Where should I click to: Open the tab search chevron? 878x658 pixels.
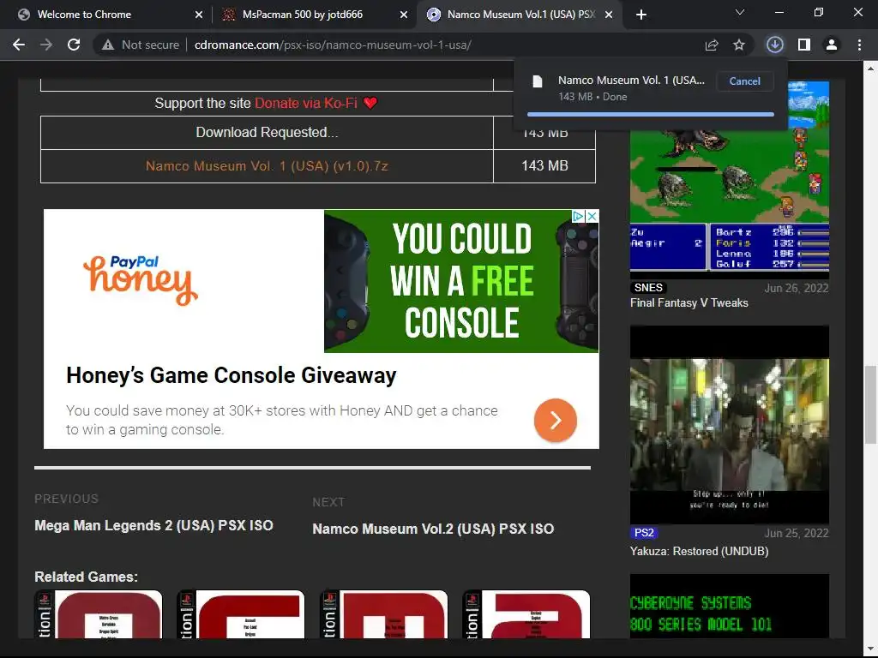point(740,12)
